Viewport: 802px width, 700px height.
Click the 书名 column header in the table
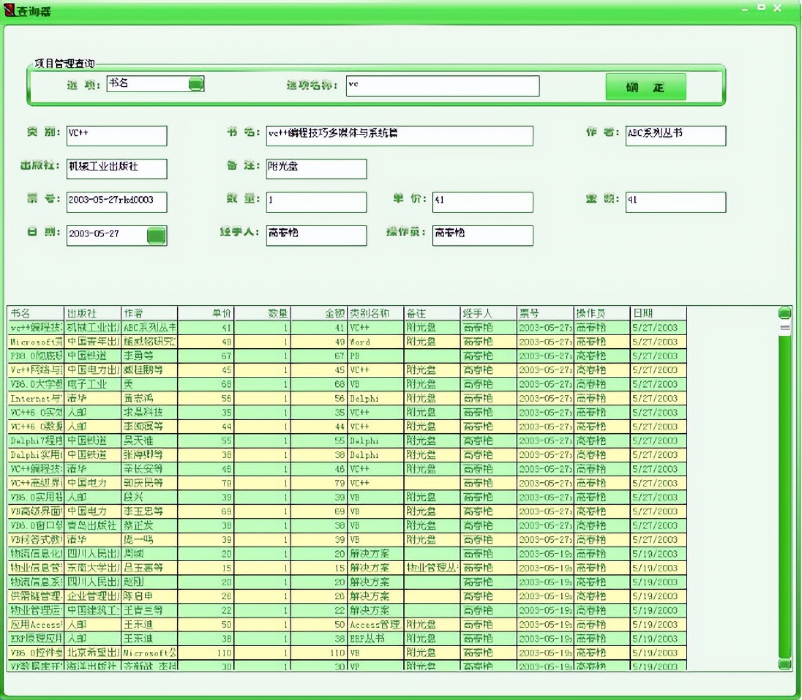(x=34, y=313)
